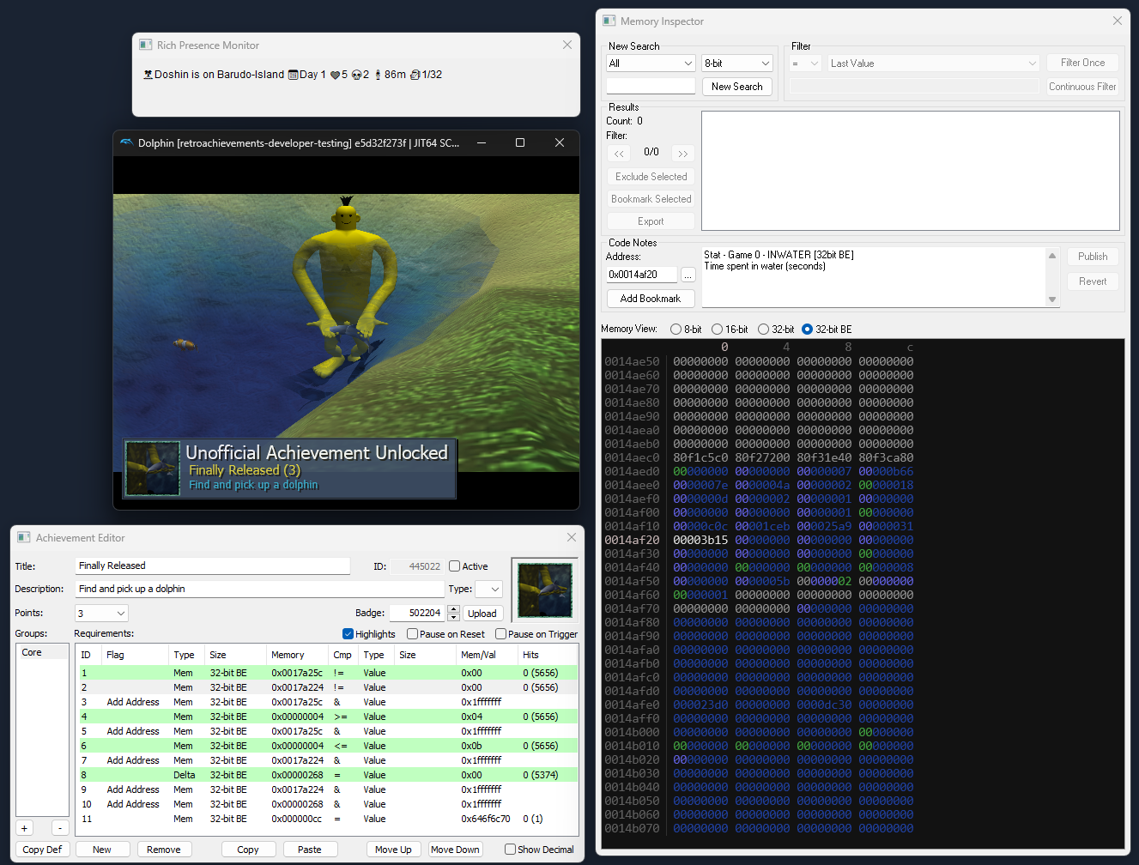Image resolution: width=1139 pixels, height=865 pixels.
Task: Click the Rich Presence Monitor window icon
Action: click(x=146, y=45)
